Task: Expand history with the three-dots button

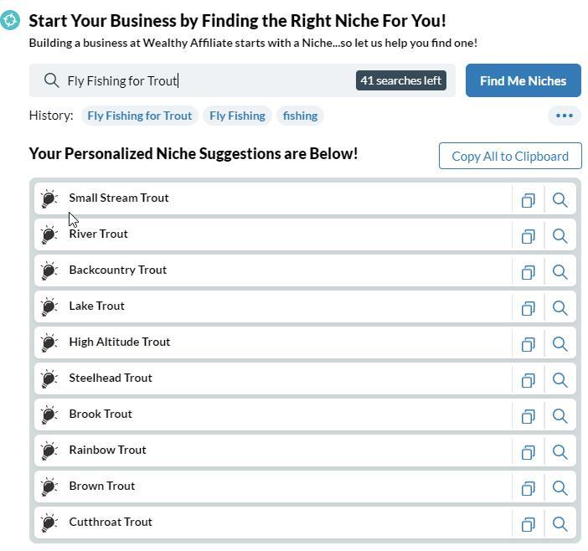Action: pos(565,116)
